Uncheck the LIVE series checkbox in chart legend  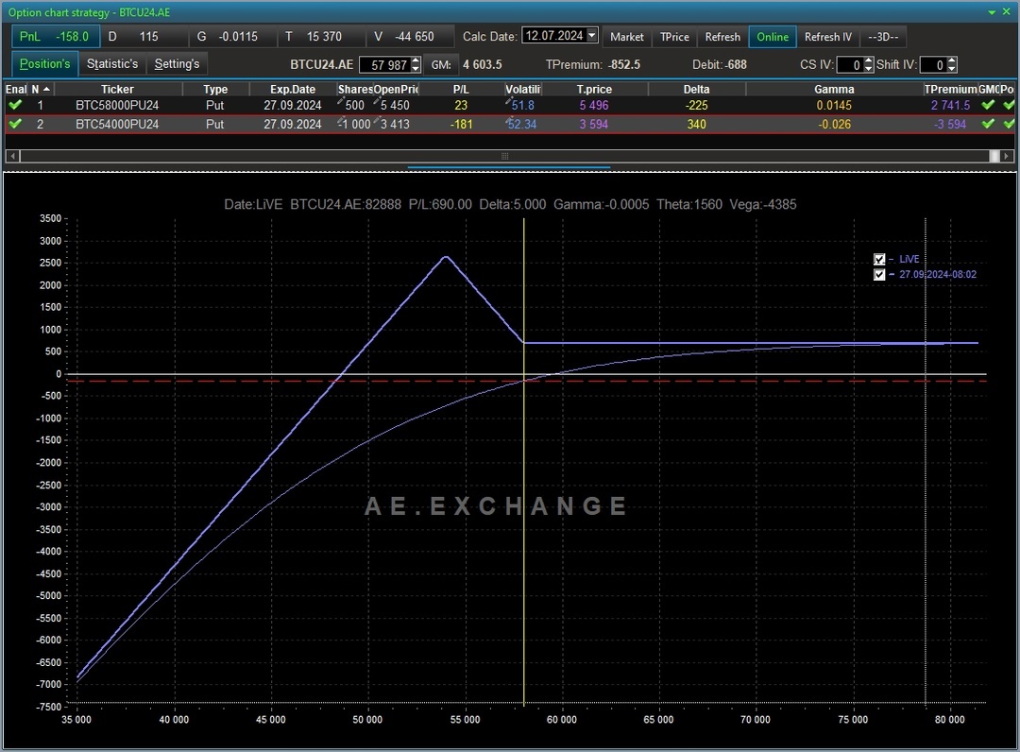pyautogui.click(x=879, y=259)
